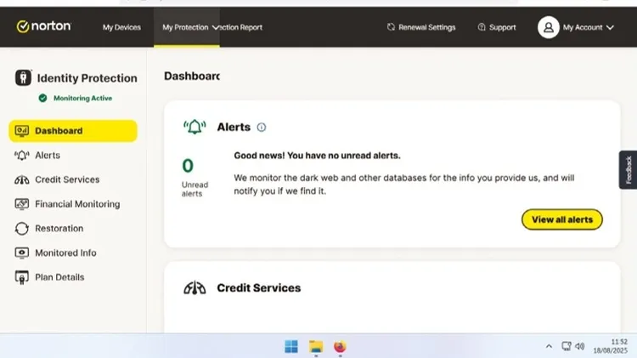Image resolution: width=637 pixels, height=358 pixels.
Task: Expand the My Account dropdown chevron
Action: [610, 27]
